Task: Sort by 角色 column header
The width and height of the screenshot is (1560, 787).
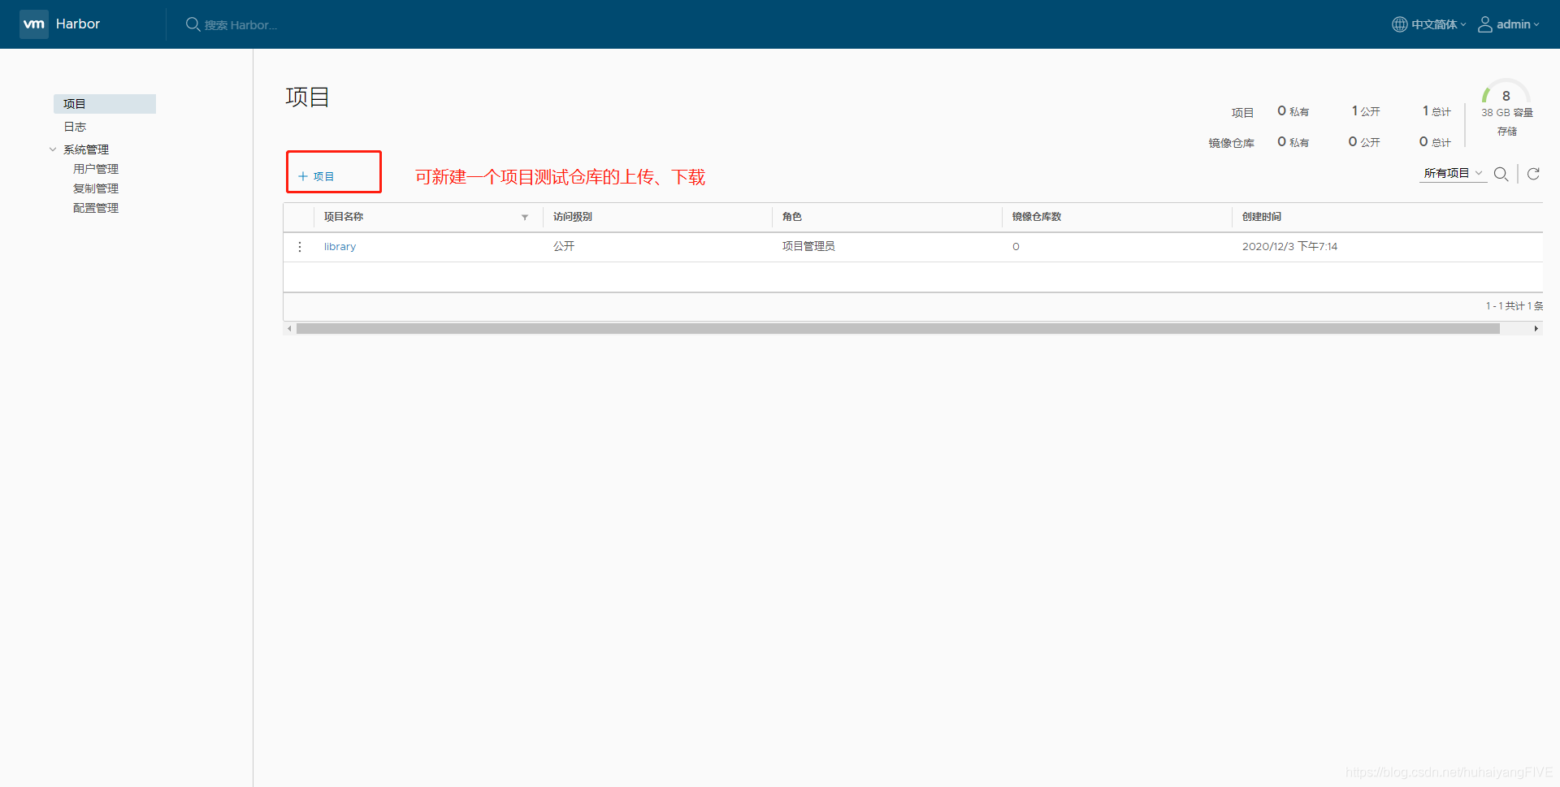Action: [x=792, y=217]
